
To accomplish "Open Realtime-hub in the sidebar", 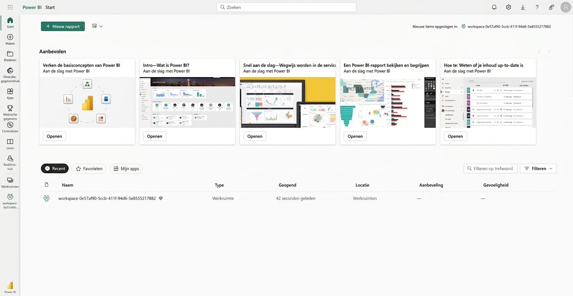I will point(10,163).
